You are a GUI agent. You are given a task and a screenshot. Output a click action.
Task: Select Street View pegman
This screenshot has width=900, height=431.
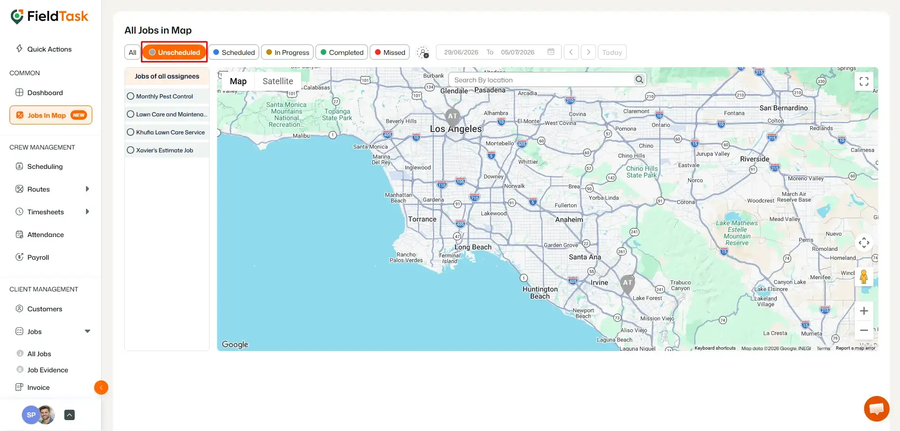(864, 277)
